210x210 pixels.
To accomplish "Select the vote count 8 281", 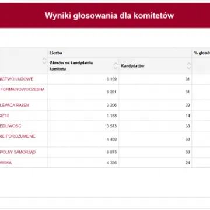I will point(111,92).
